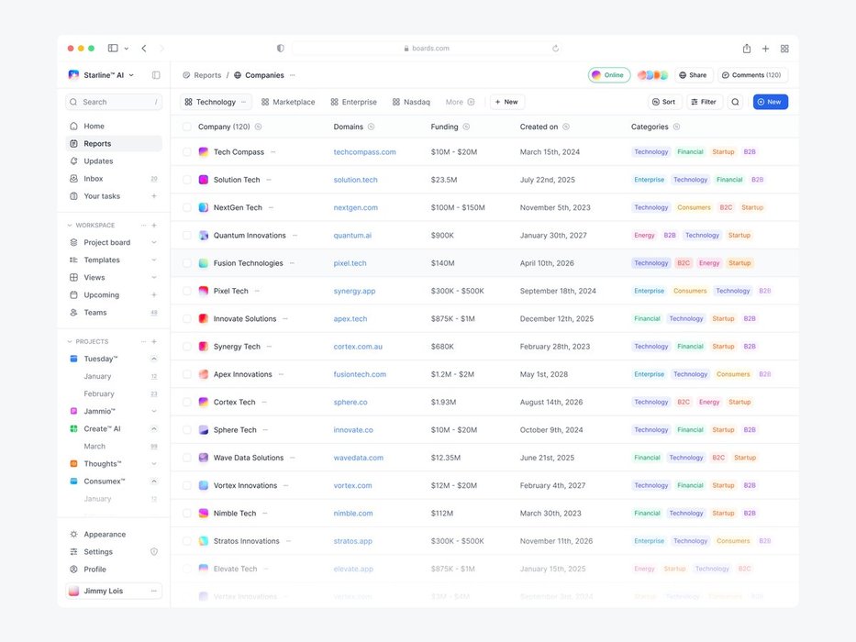Open the techcompass.com domain link
The image size is (856, 642).
coord(364,152)
